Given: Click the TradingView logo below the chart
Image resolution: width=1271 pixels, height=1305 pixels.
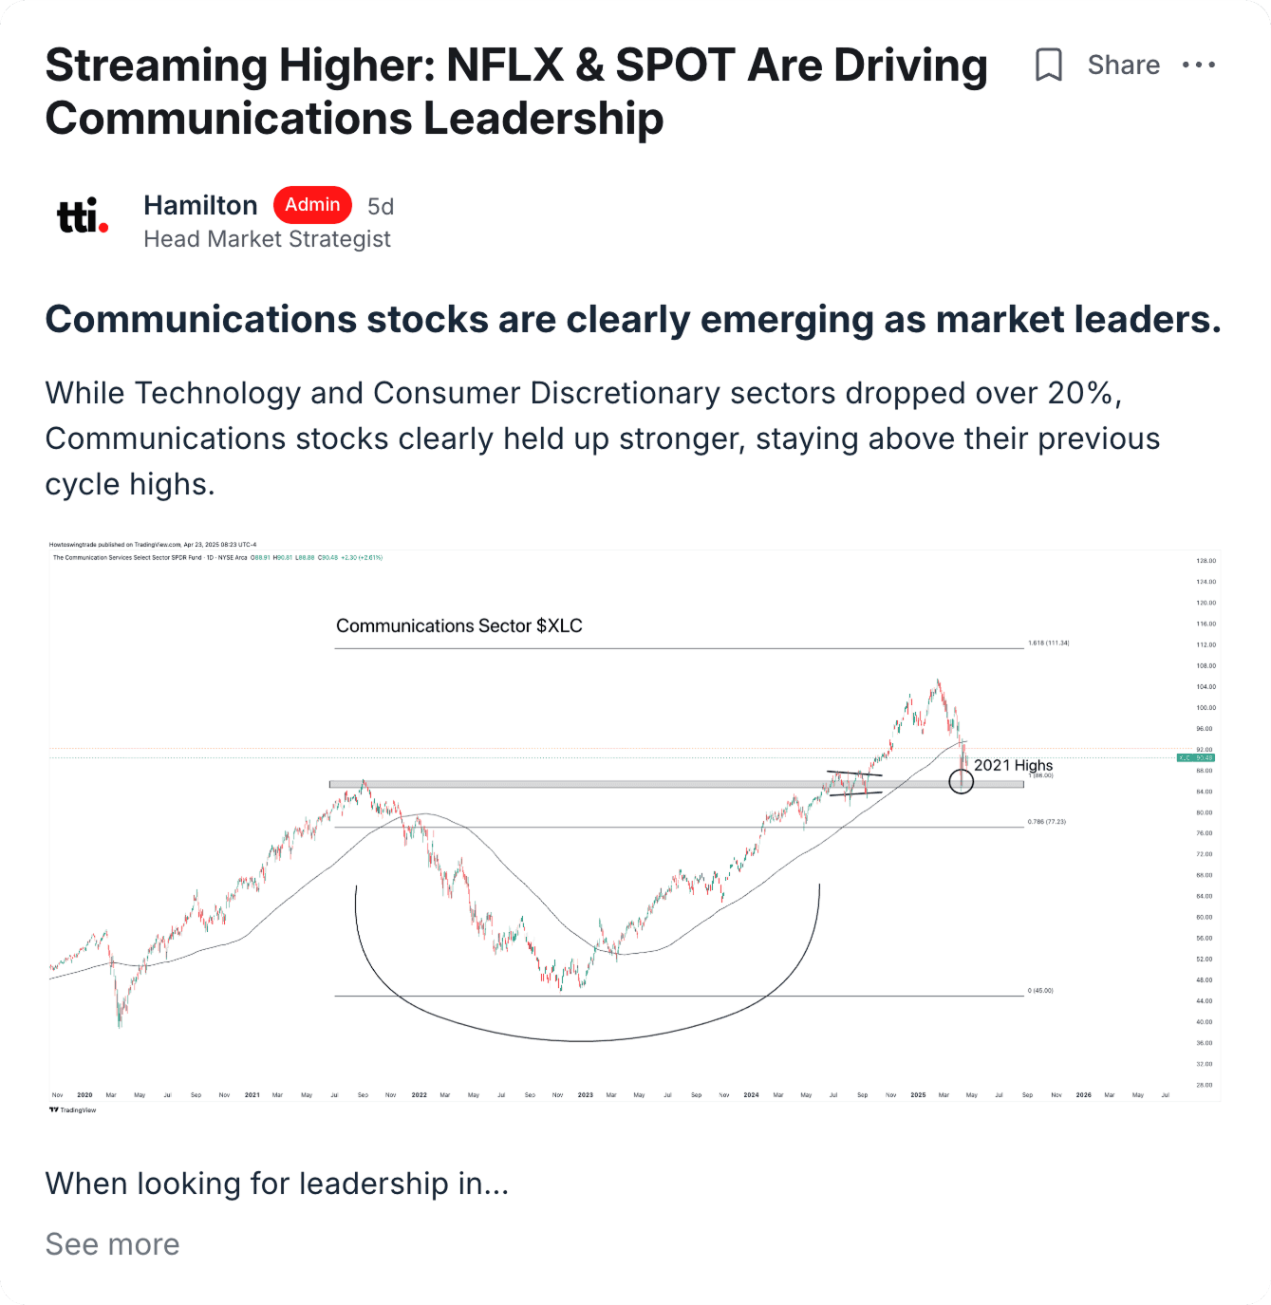Looking at the screenshot, I should pos(71,1109).
